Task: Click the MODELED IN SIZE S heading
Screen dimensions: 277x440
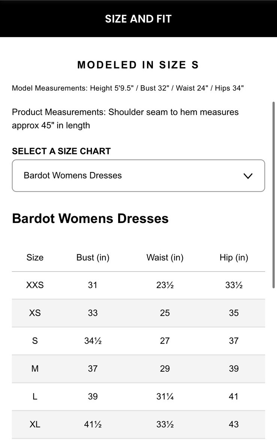Action: (138, 65)
